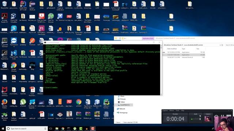Viewport: 234px width, 131px height.
Task: Open NETGEAR Genie desktop icon
Action: click(x=4, y=116)
